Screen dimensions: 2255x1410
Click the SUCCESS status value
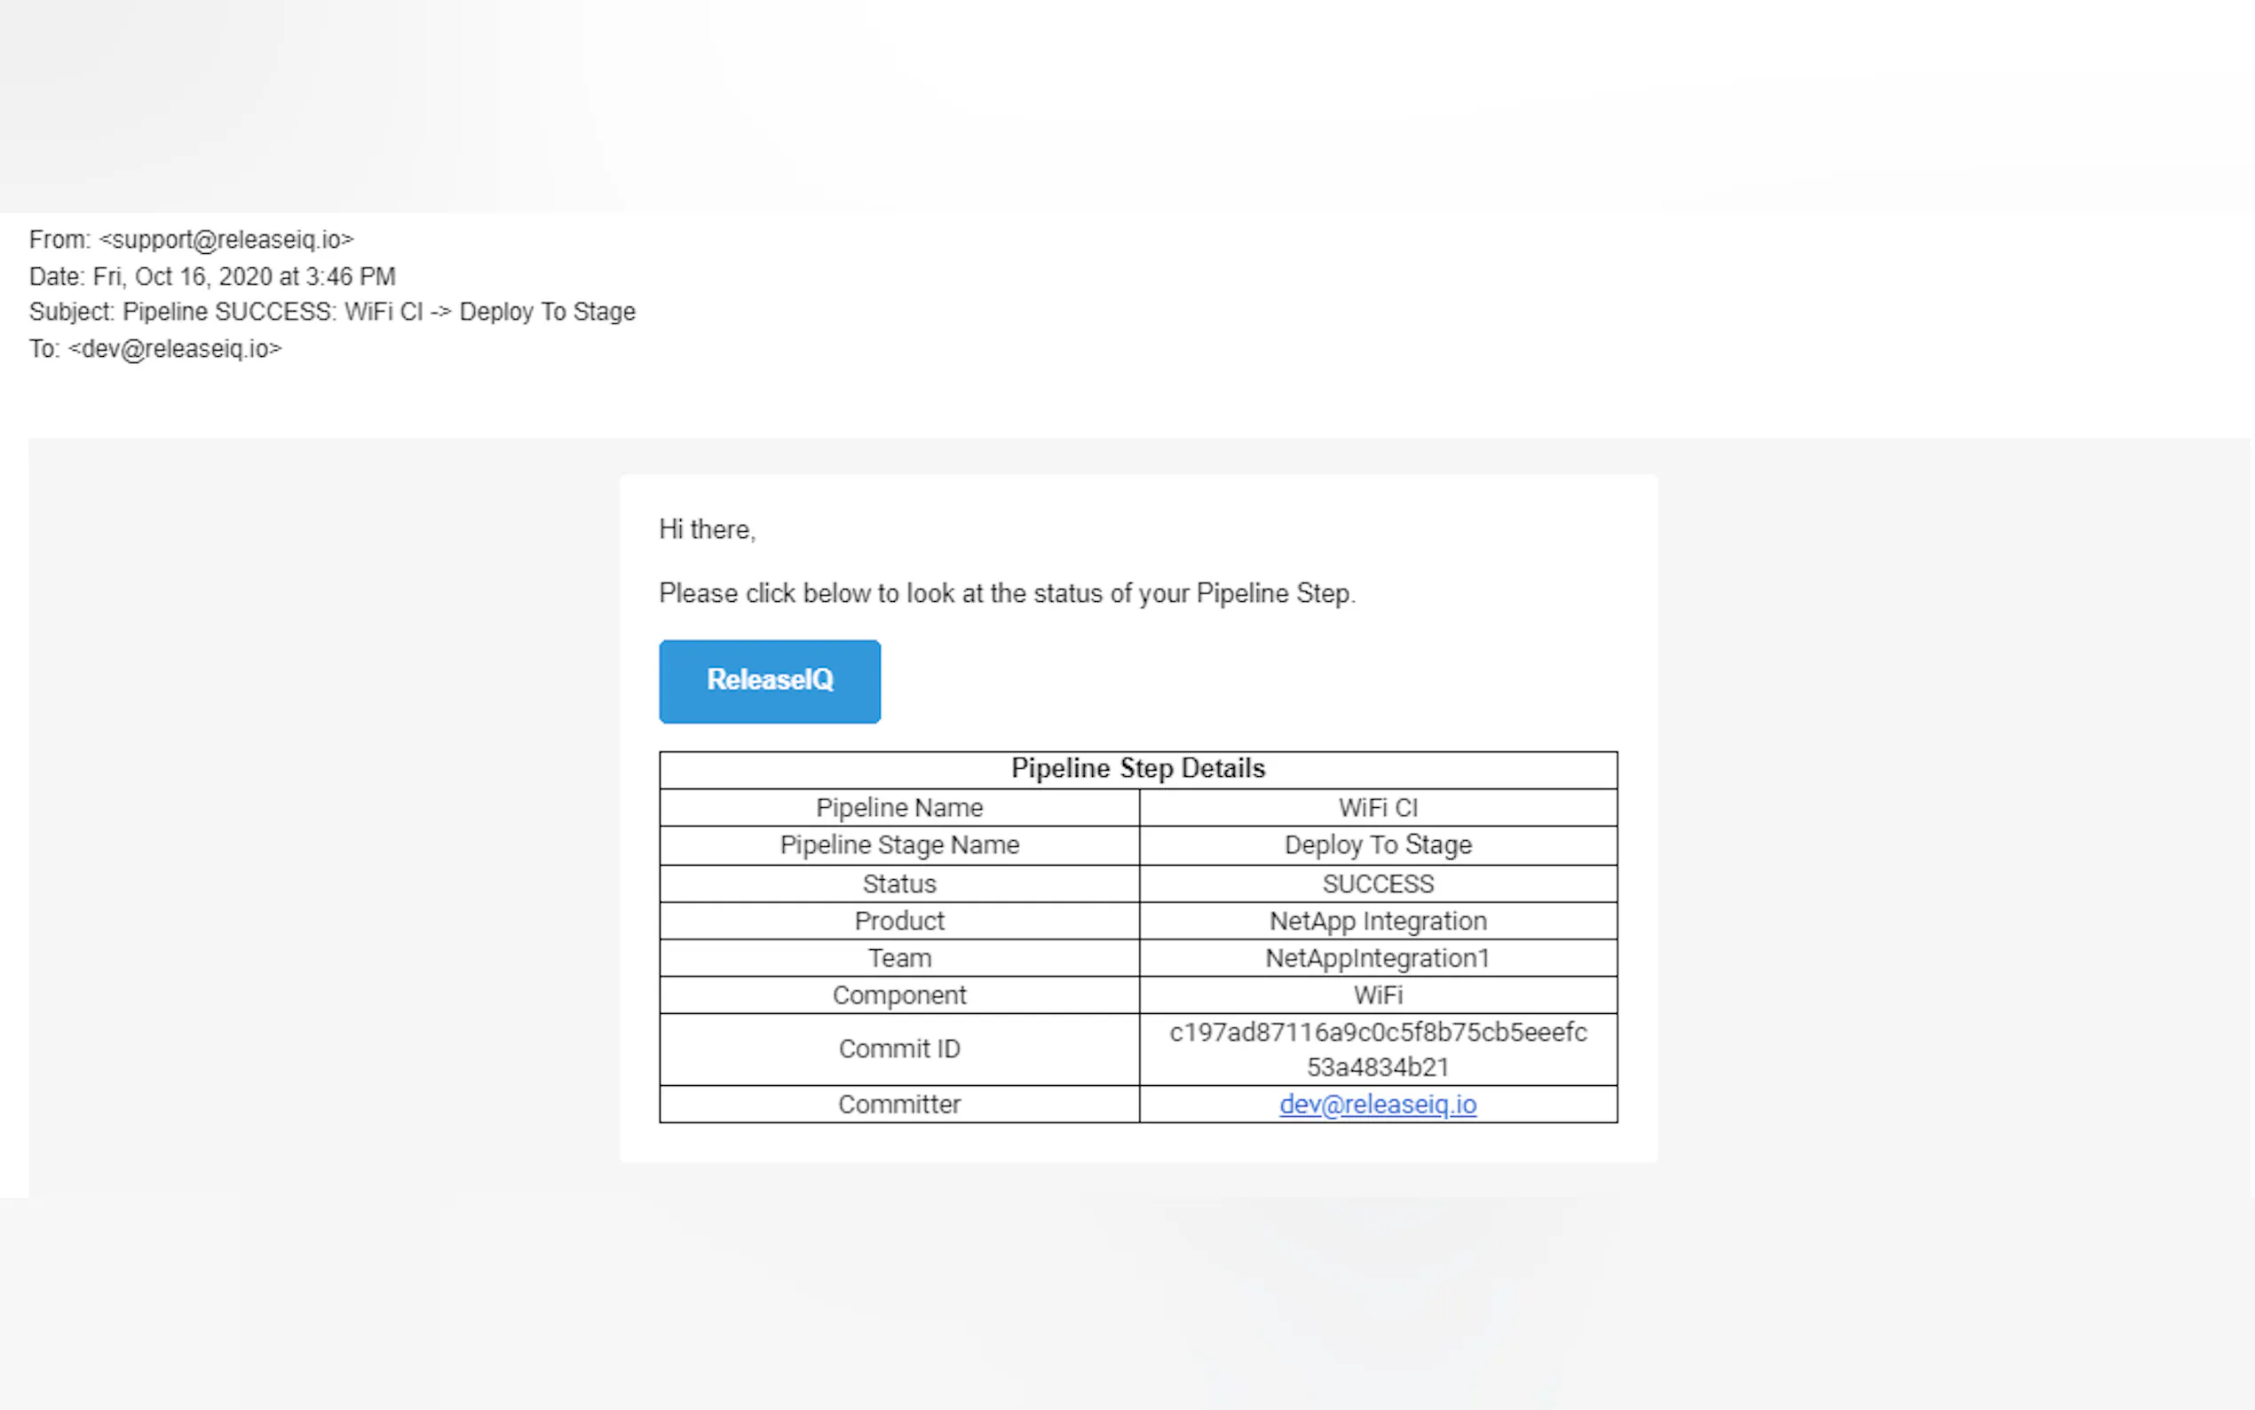coord(1377,883)
